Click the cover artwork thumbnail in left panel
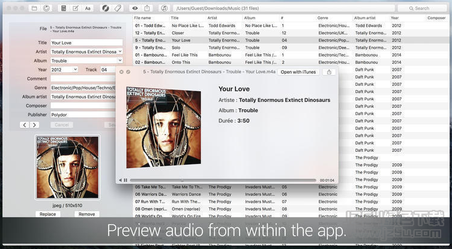The image size is (452, 249). [x=67, y=167]
